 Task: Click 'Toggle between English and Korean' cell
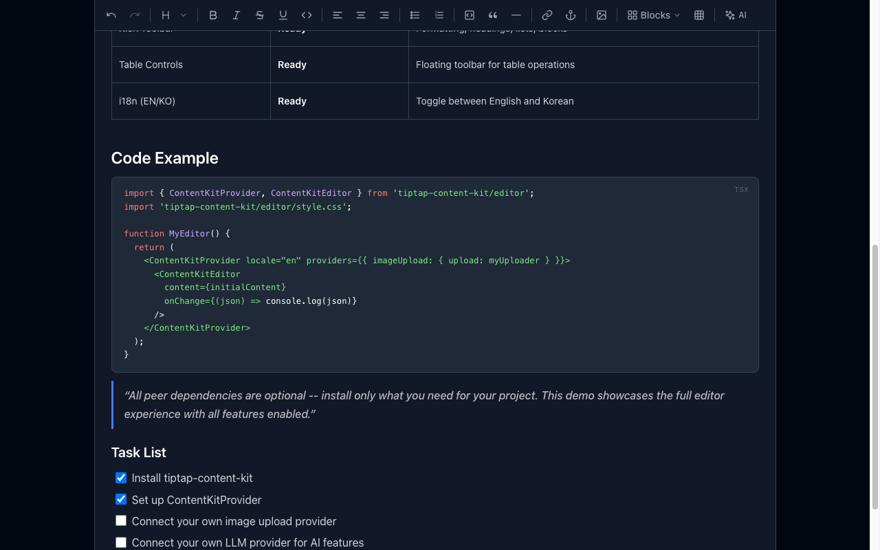(x=584, y=101)
